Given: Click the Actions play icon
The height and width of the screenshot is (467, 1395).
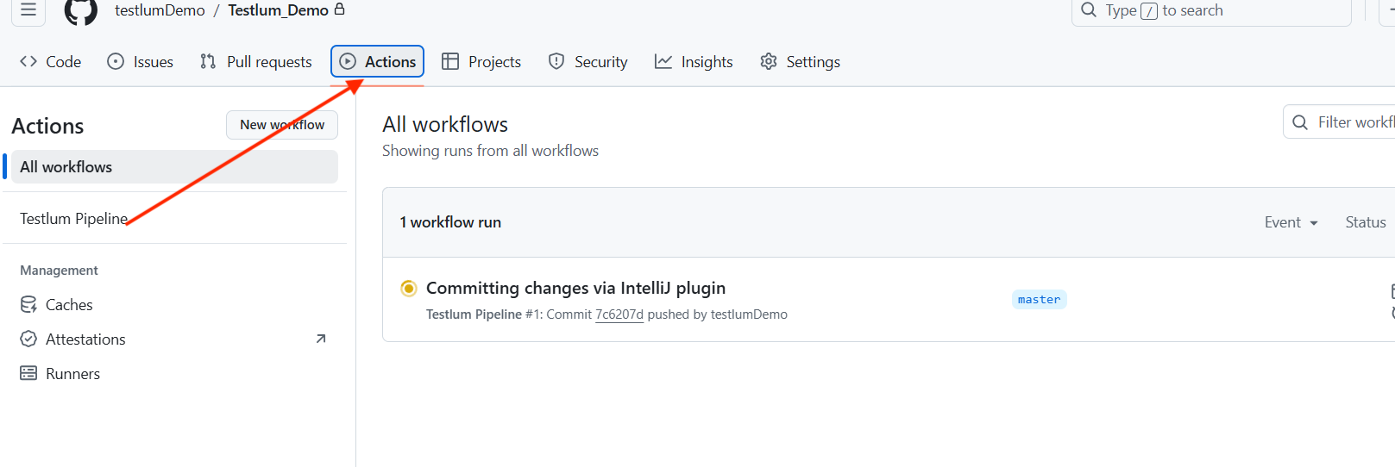Looking at the screenshot, I should pyautogui.click(x=348, y=61).
